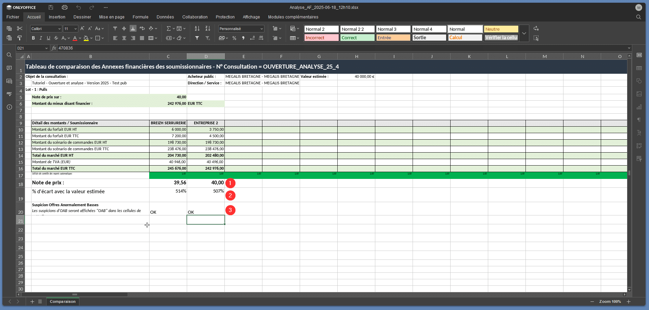The image size is (649, 310).
Task: Toggle bold formatting
Action: pyautogui.click(x=33, y=38)
